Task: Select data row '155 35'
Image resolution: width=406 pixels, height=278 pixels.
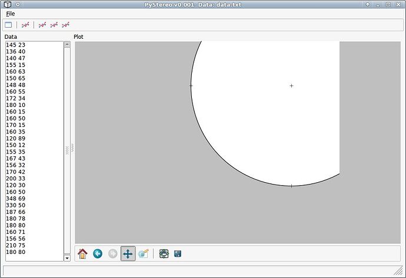Action: [35, 152]
